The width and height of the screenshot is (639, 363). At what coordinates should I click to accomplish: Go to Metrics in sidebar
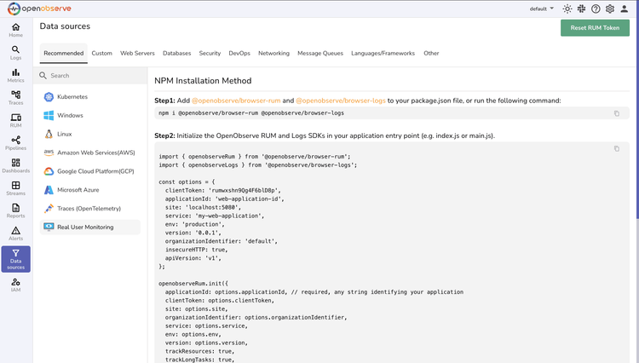coord(15,75)
